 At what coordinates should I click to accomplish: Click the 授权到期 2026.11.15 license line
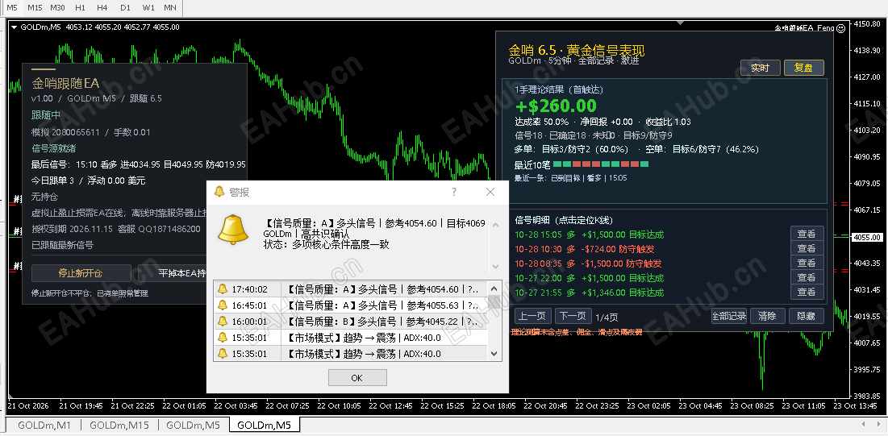(x=116, y=230)
